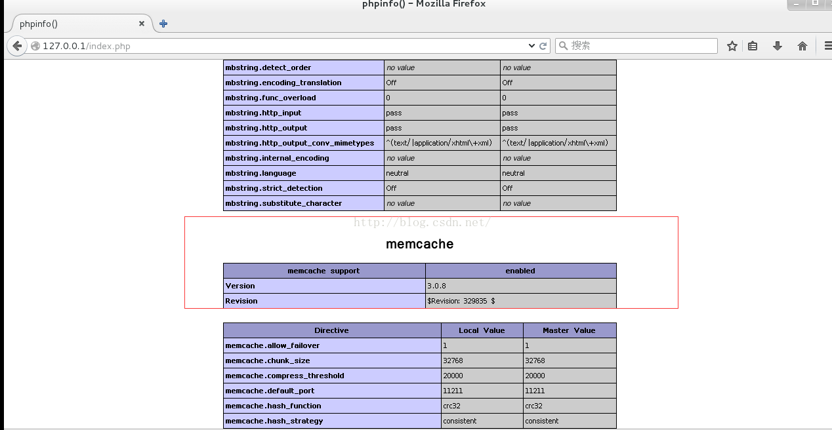
Task: Reload the page with refresh icon
Action: [x=543, y=46]
